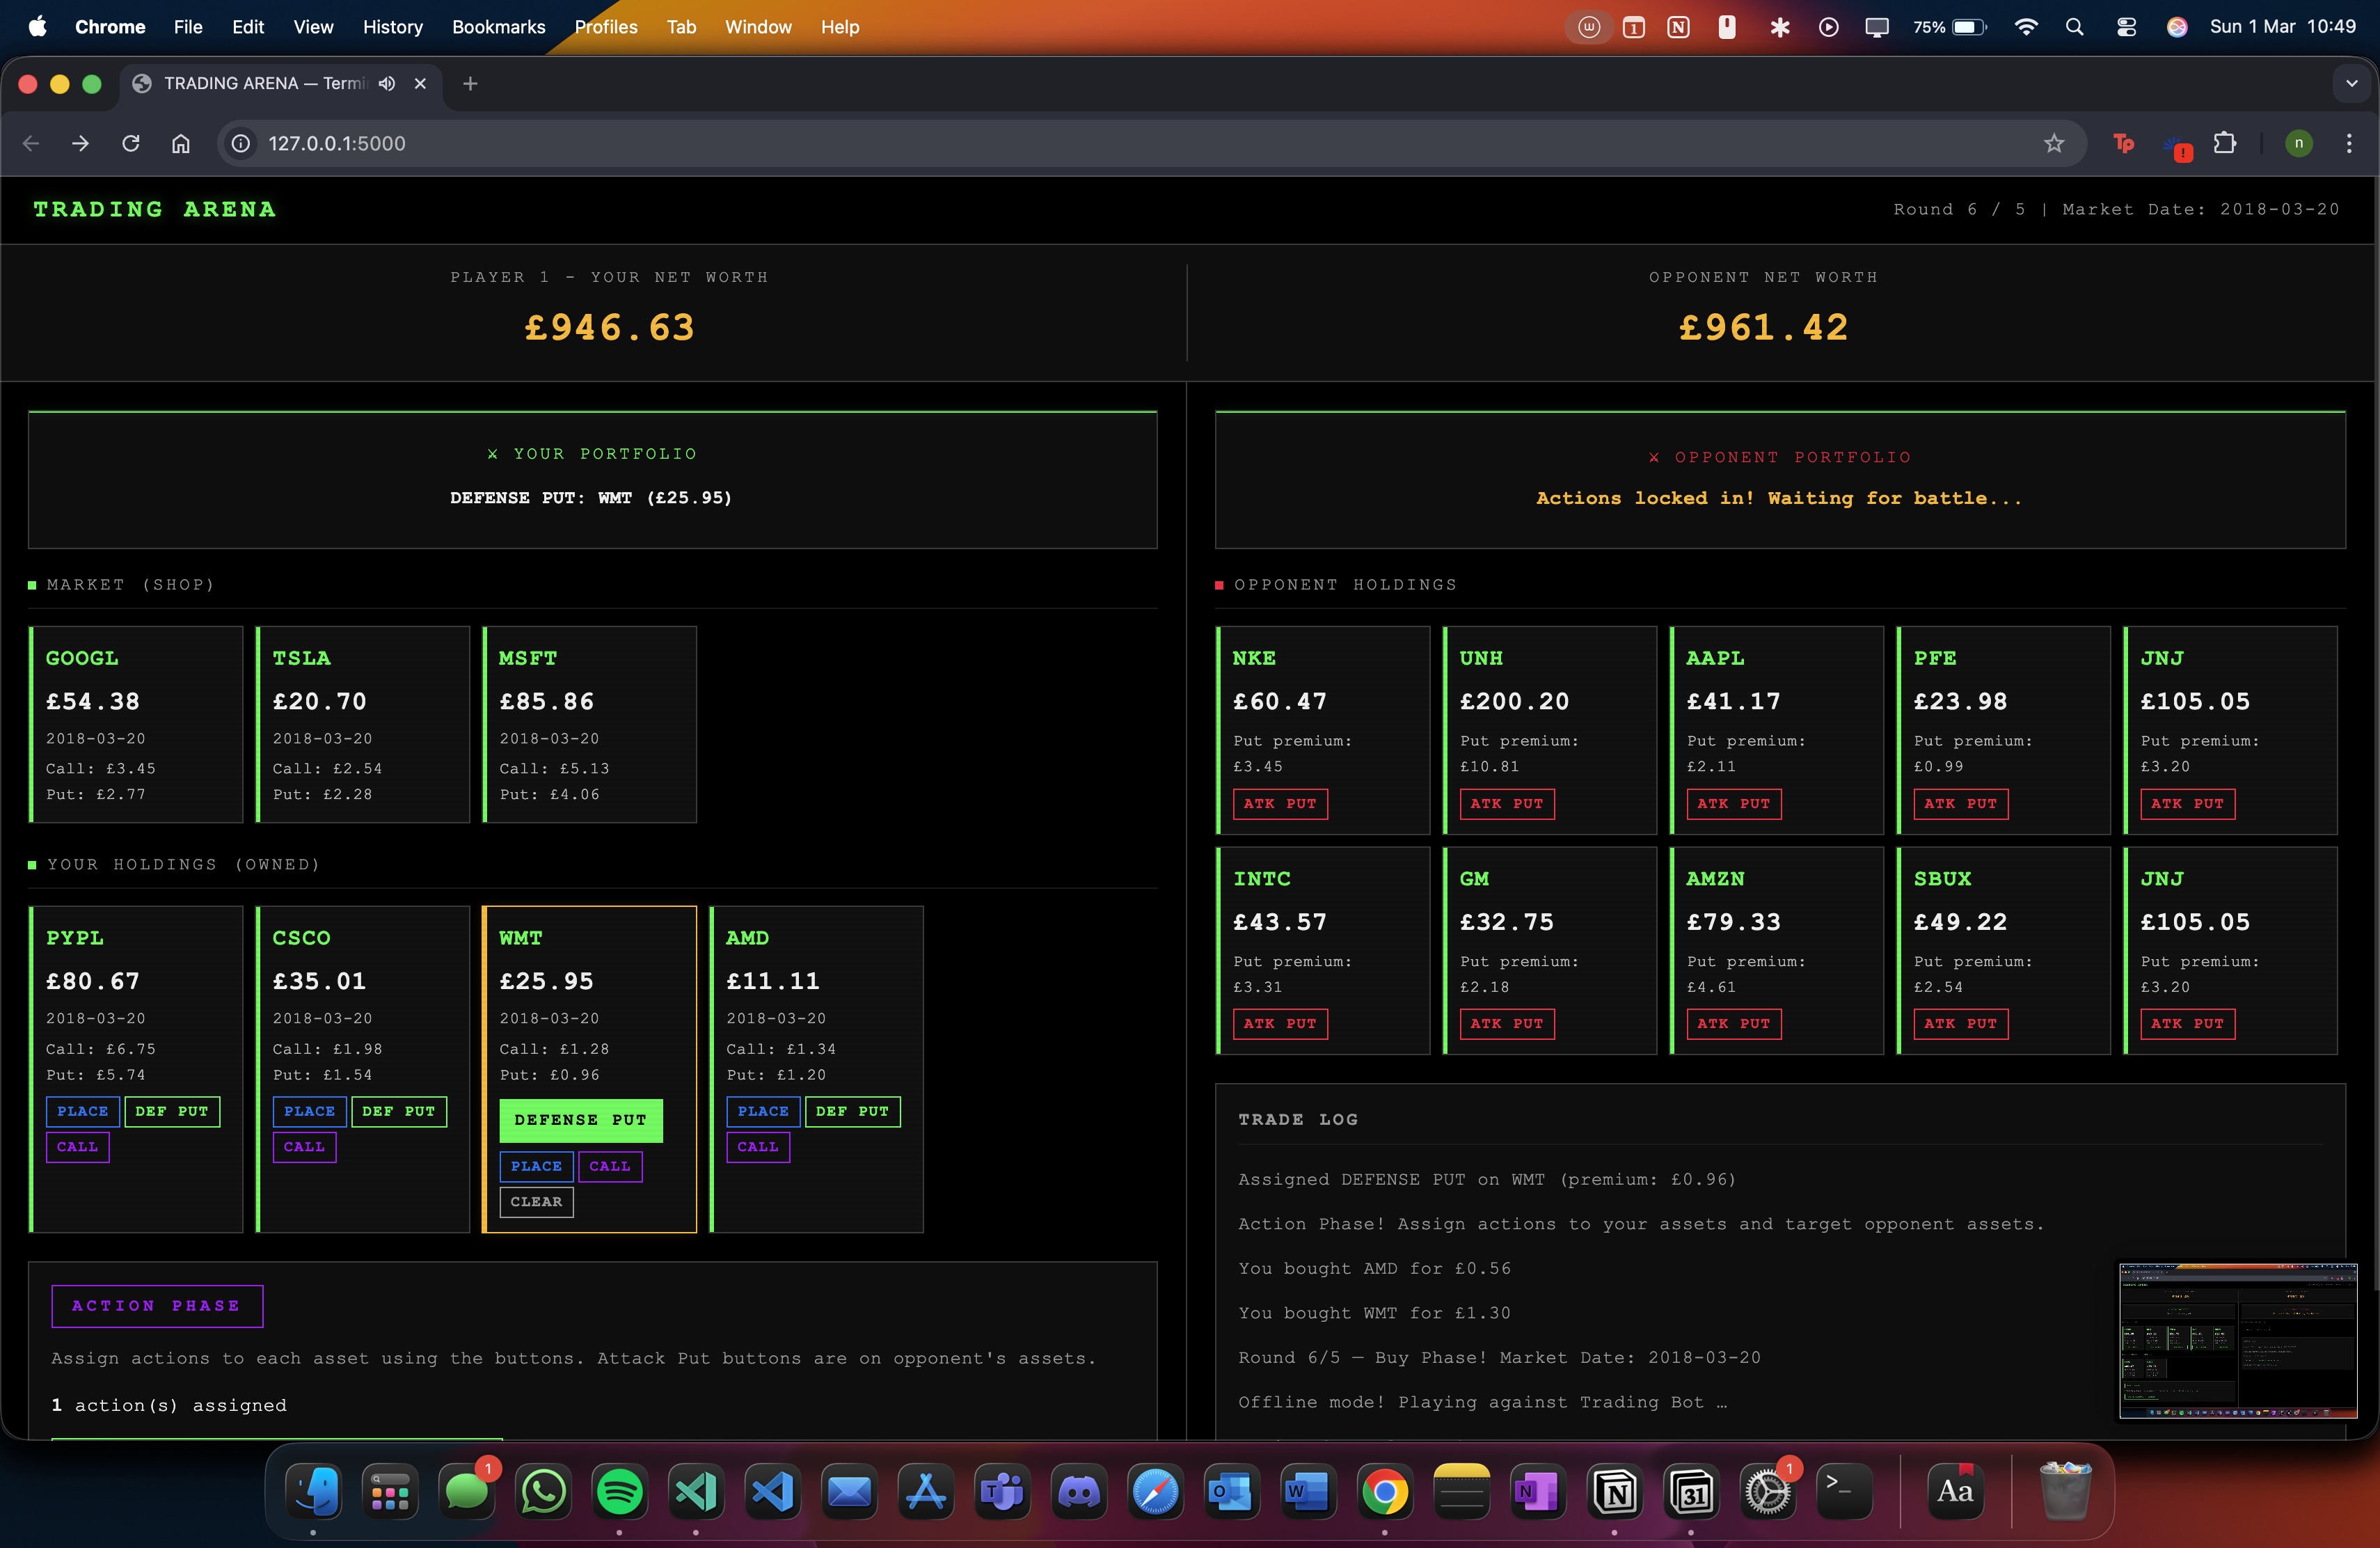2380x1548 pixels.
Task: Open the History menu in the menu bar
Action: click(x=392, y=27)
